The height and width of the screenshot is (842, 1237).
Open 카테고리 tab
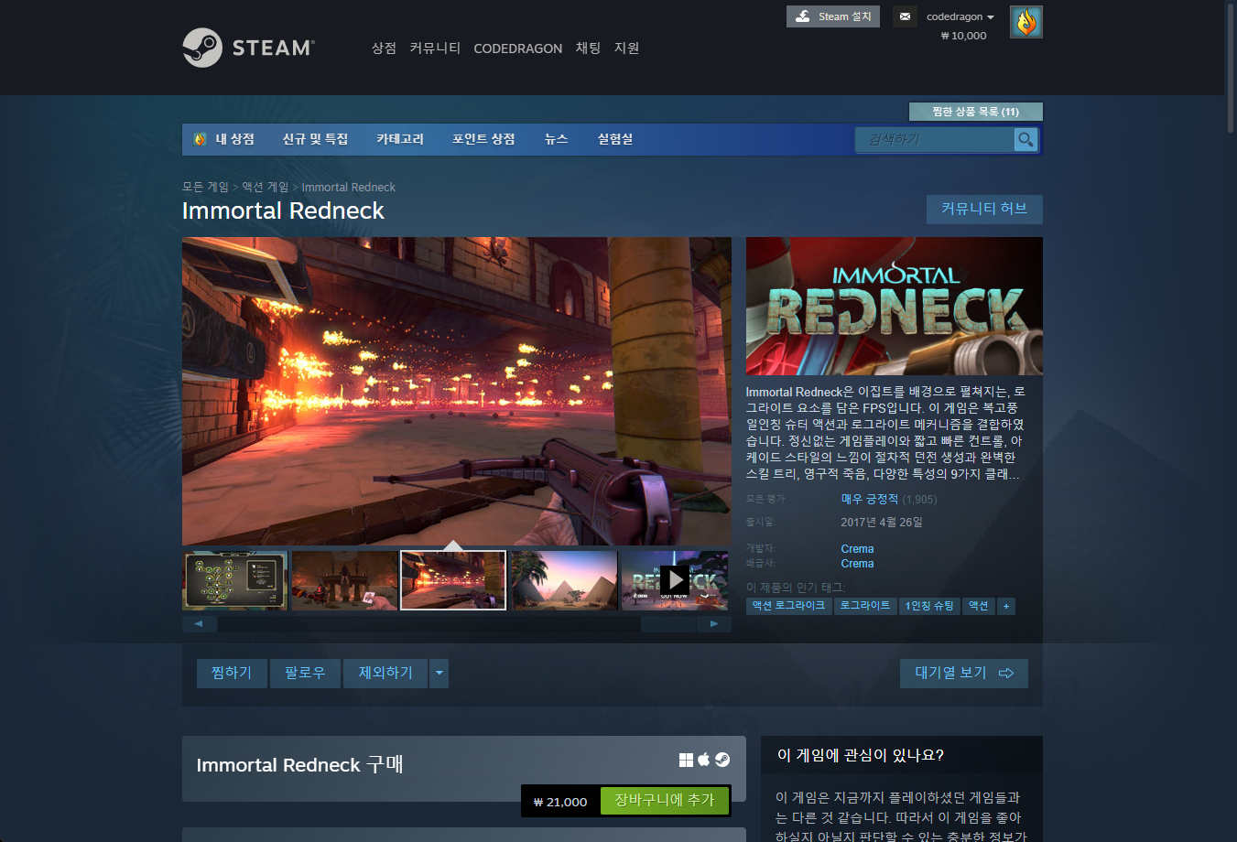[x=400, y=139]
